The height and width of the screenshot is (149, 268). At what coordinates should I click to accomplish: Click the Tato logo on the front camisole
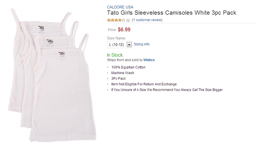[61, 54]
